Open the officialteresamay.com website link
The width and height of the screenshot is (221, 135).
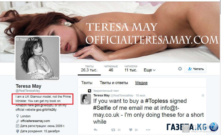click(35, 121)
